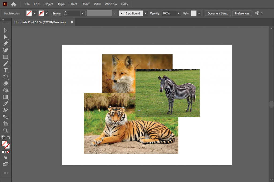Open the Style dropdown in control bar
The image size is (274, 182).
tap(199, 13)
